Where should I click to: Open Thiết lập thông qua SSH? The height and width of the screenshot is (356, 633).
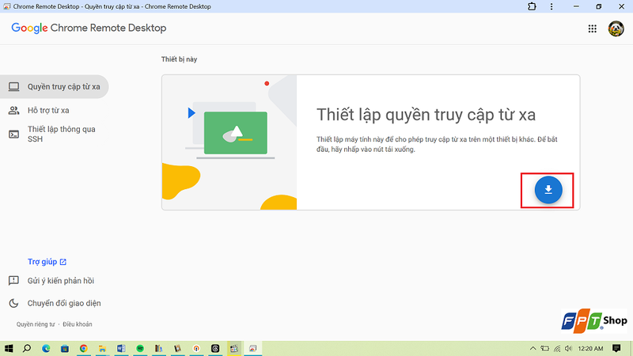click(52, 134)
